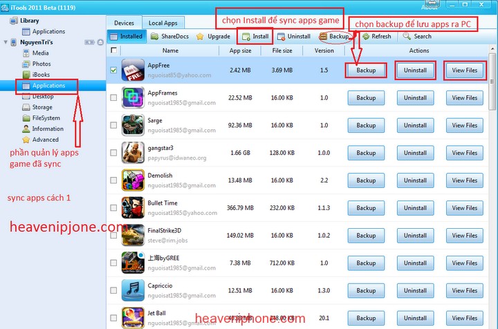498x329 pixels.
Task: Click the Upgrade star toolbar item
Action: [x=213, y=37]
